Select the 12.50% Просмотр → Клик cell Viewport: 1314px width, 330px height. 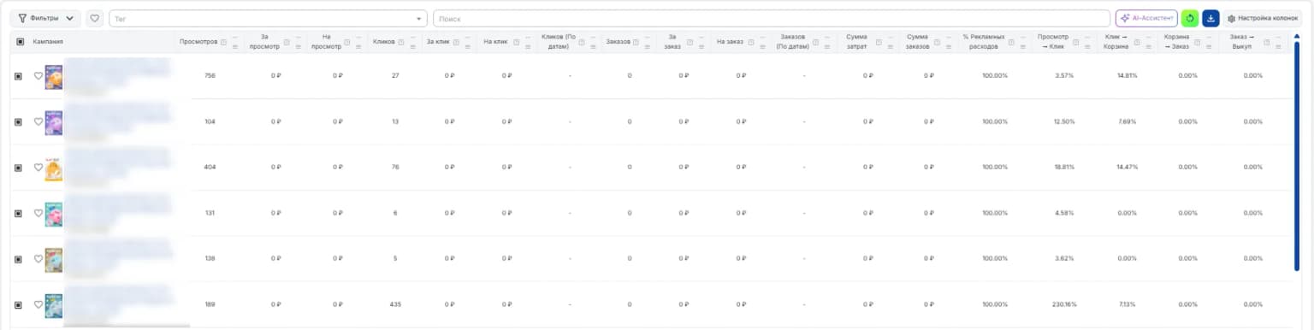1064,121
